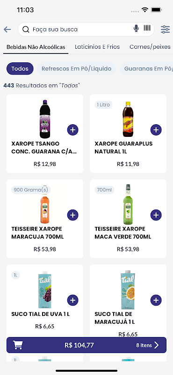
Task: Select the Todos filter chip
Action: click(20, 68)
